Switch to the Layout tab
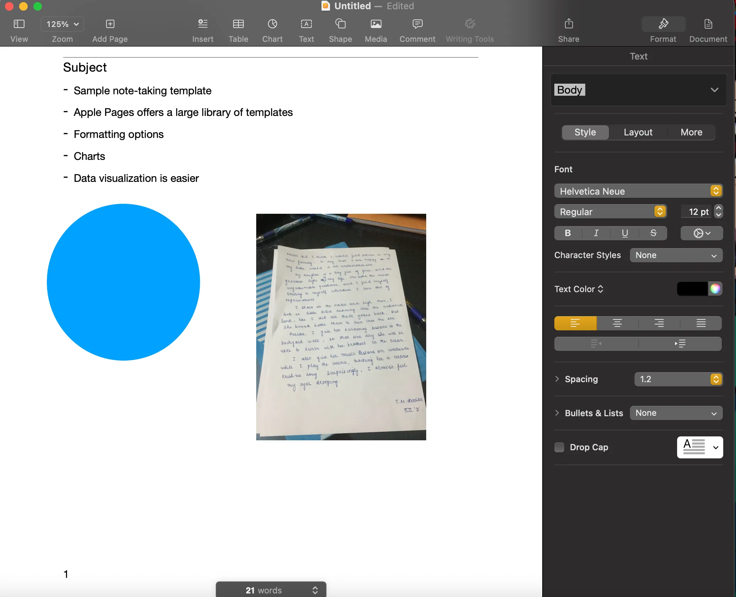The width and height of the screenshot is (736, 597). click(x=638, y=132)
